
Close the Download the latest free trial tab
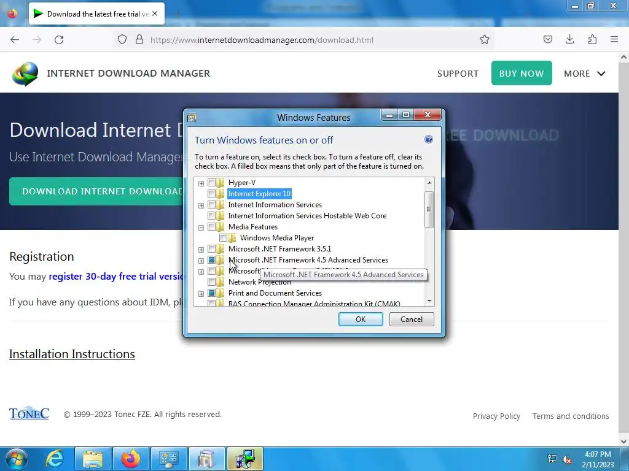pos(155,13)
